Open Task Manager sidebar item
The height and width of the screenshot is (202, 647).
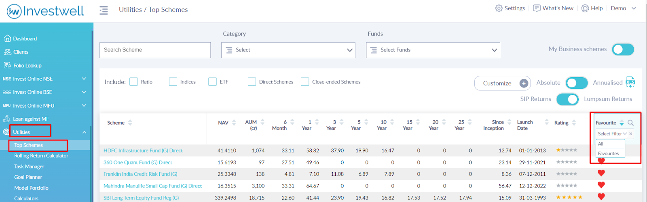pos(29,166)
